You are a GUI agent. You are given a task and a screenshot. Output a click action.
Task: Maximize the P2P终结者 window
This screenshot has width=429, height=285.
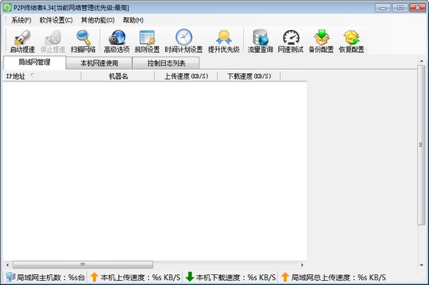coord(400,8)
